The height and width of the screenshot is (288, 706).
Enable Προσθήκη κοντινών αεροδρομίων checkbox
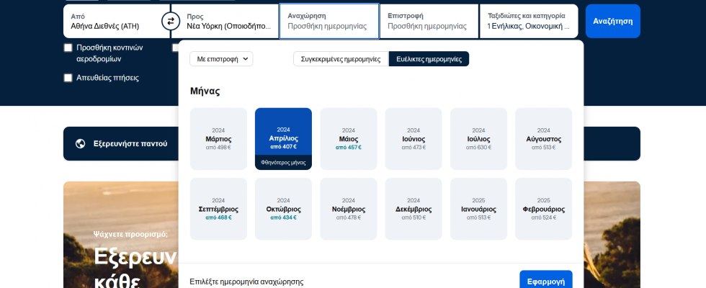(68, 48)
